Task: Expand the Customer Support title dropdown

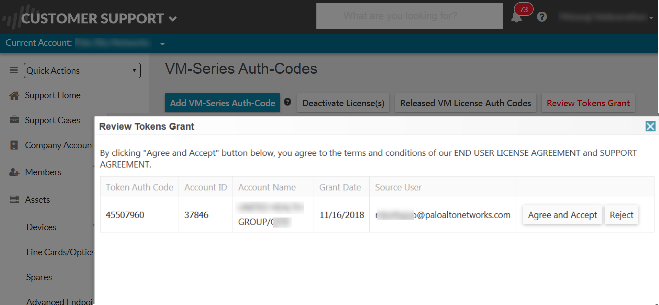Action: [173, 19]
